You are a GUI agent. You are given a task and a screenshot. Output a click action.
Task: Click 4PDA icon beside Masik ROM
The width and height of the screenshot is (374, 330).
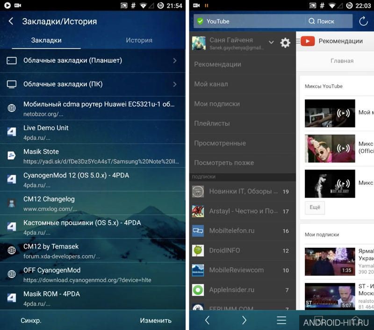(12, 298)
